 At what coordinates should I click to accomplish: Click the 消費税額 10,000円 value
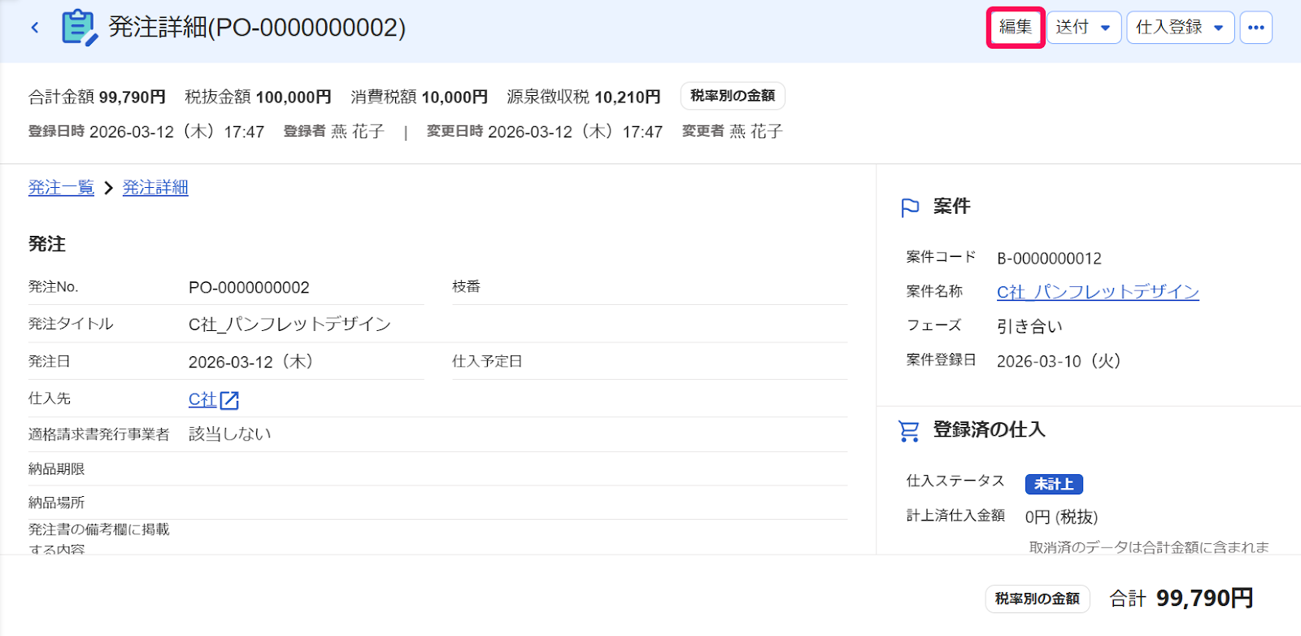click(420, 97)
